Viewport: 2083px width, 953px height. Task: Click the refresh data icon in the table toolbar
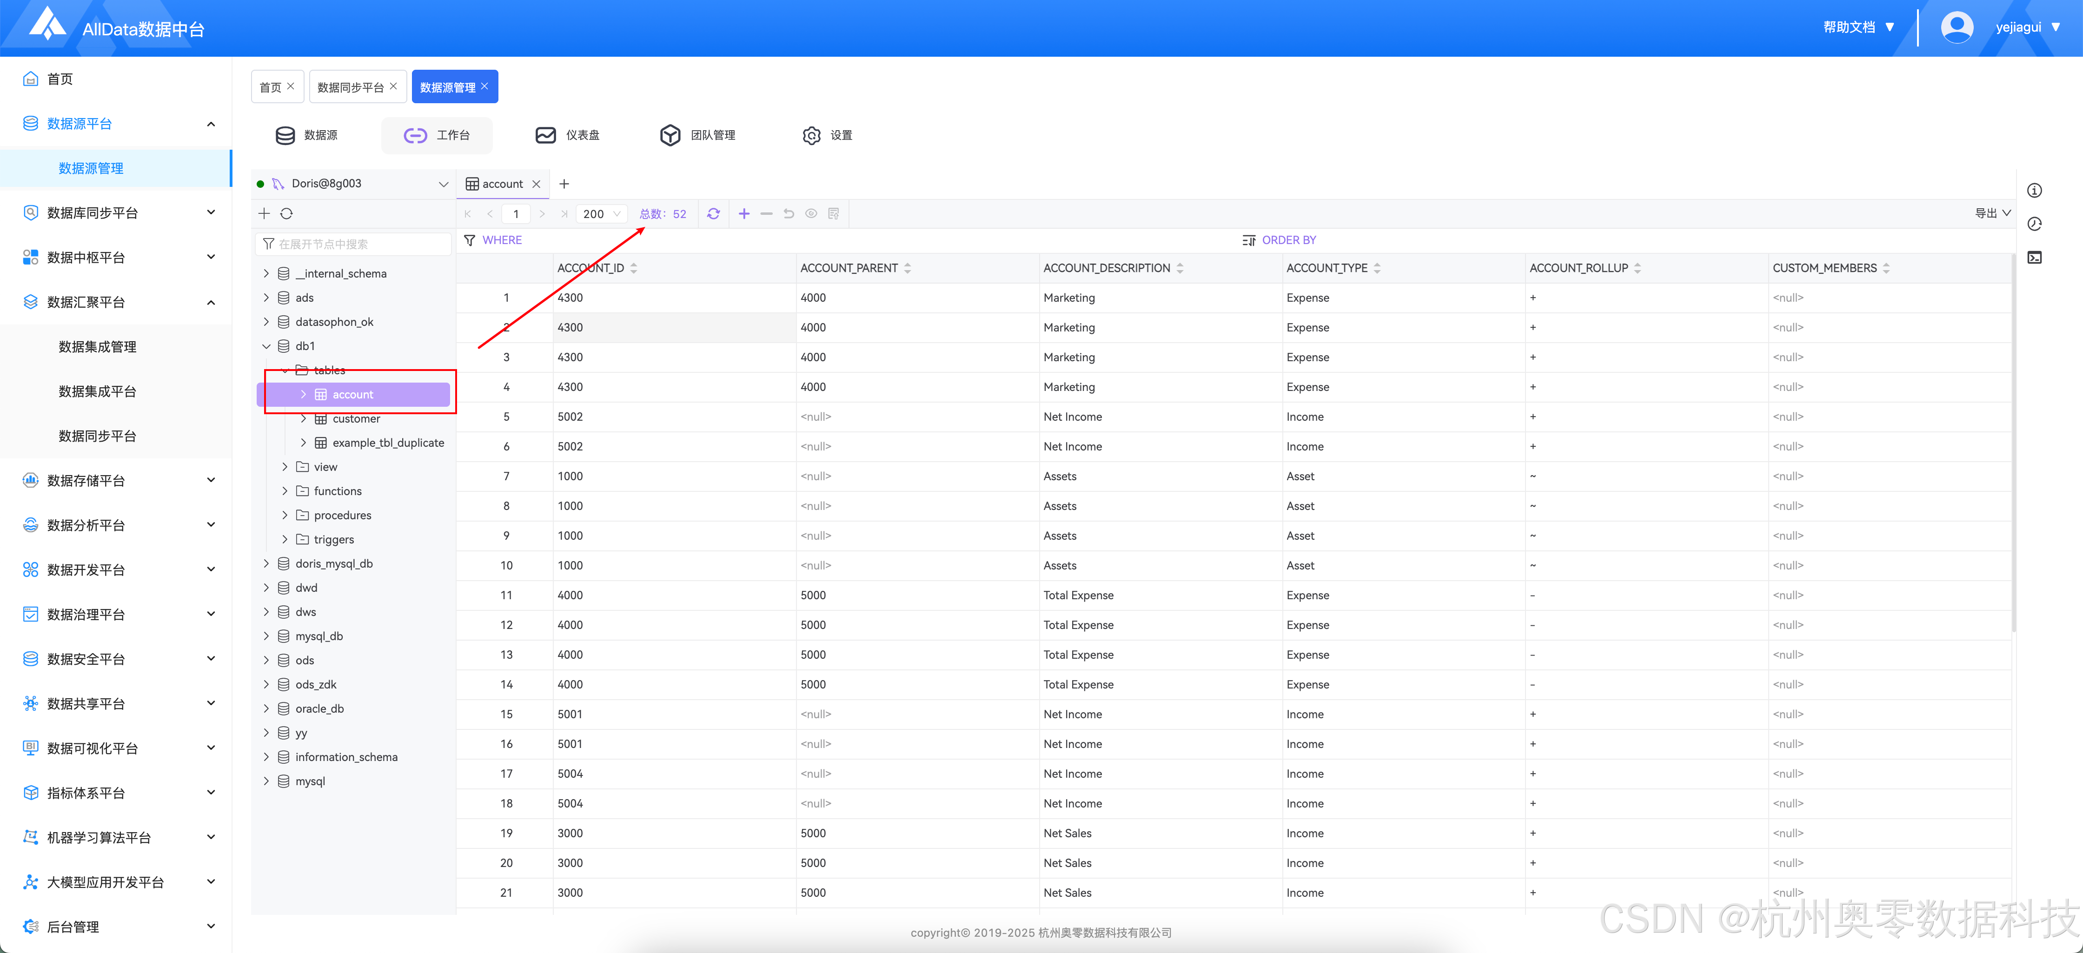click(712, 213)
